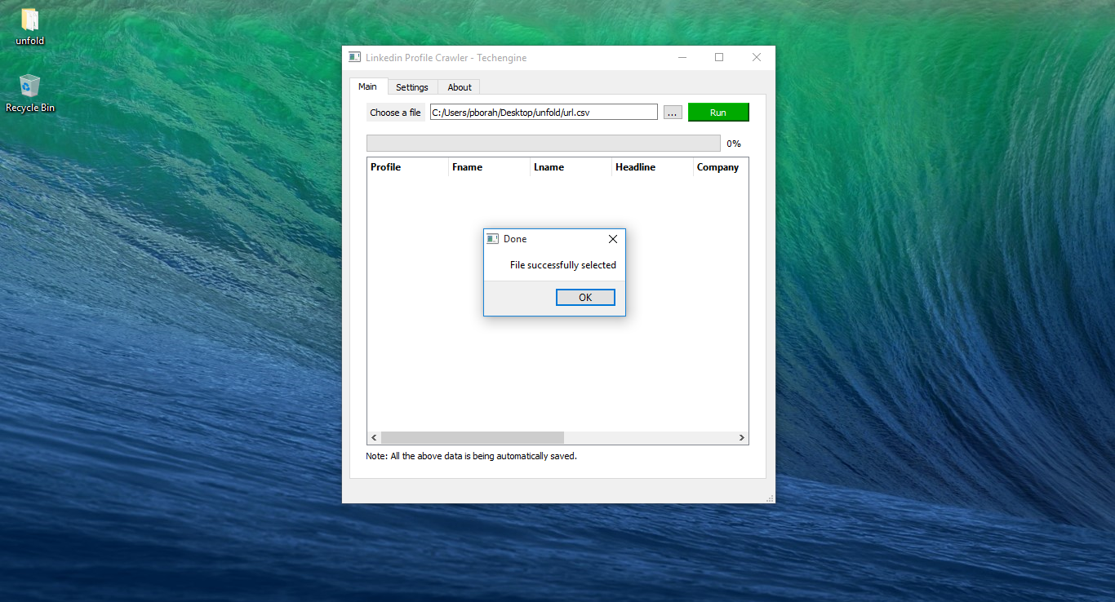The height and width of the screenshot is (602, 1115).
Task: Open the About tab
Action: (459, 87)
